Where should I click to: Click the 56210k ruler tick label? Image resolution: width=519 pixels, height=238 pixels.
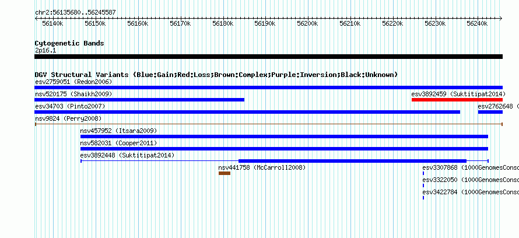click(350, 24)
